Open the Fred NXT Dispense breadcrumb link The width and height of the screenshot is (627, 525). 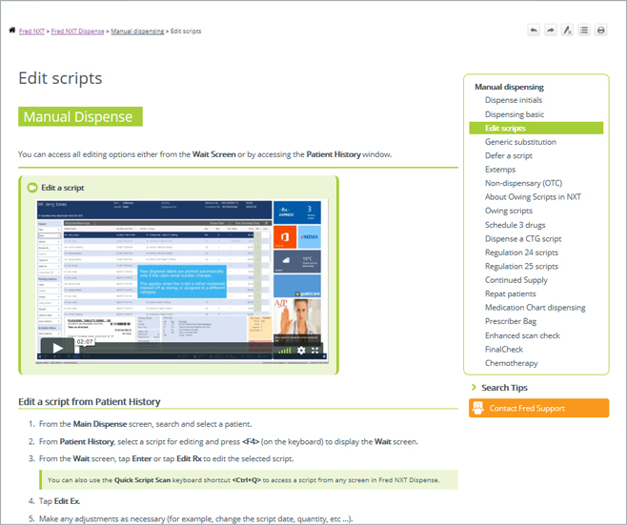[77, 31]
